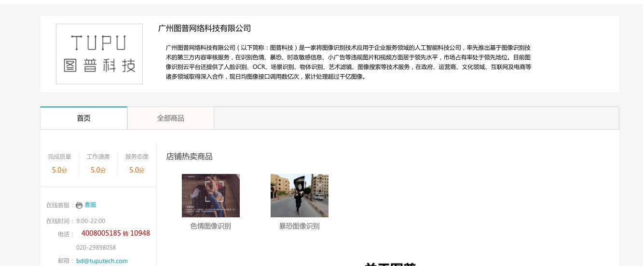The height and width of the screenshot is (266, 643).
Task: Click the 暴恐图像识别 product title link
Action: [300, 226]
